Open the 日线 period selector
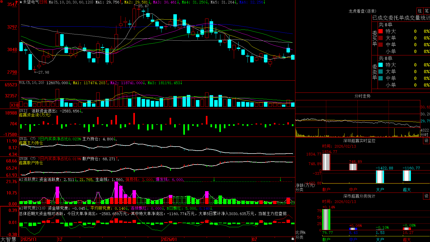 click(x=43, y=2)
